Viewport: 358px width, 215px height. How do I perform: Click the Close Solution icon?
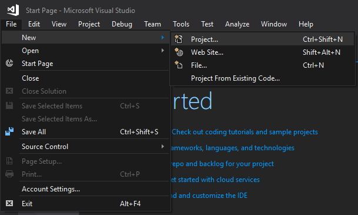tap(9, 91)
